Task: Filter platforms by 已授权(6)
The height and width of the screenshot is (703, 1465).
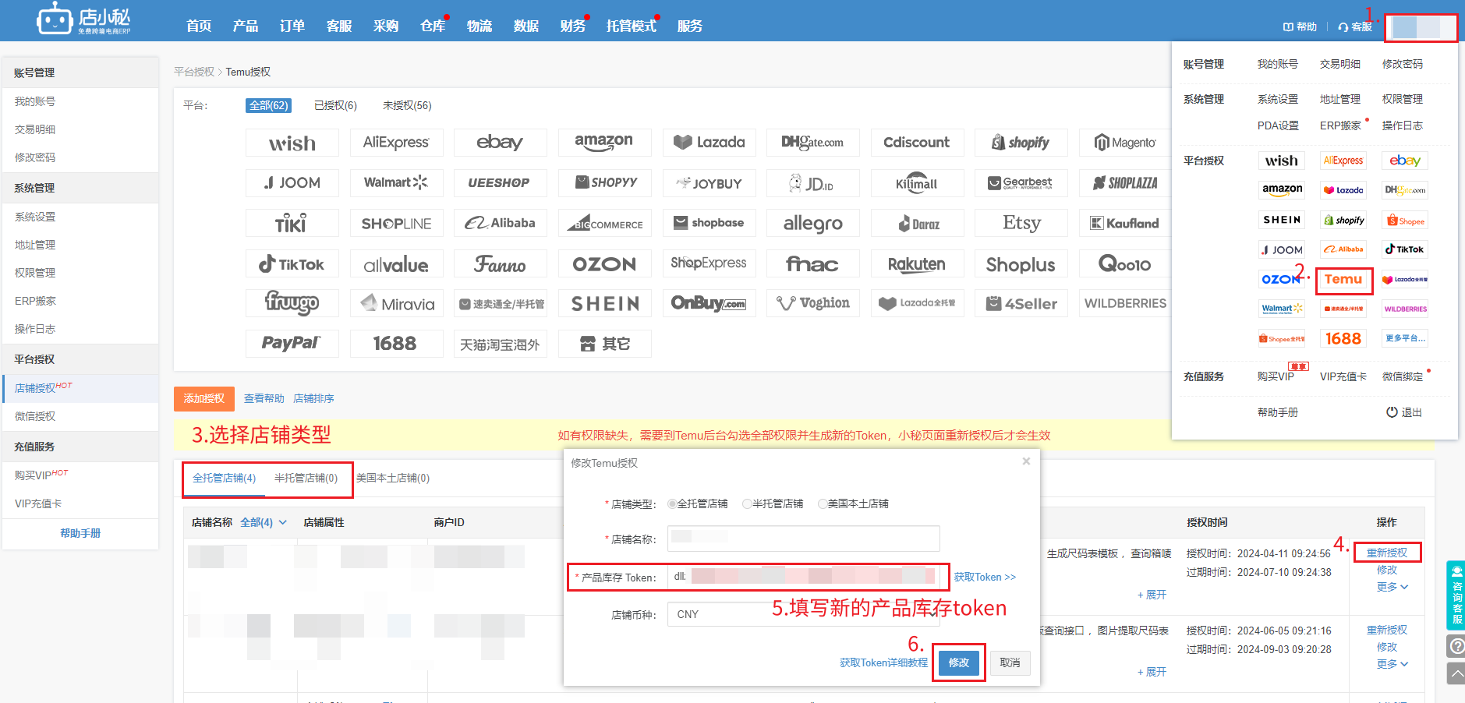Action: 335,105
